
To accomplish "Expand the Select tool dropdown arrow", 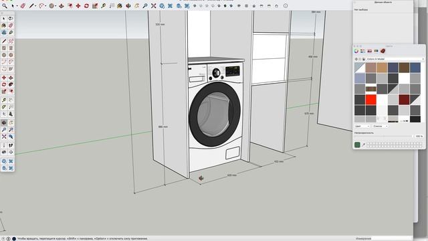I will pyautogui.click(x=17, y=6).
